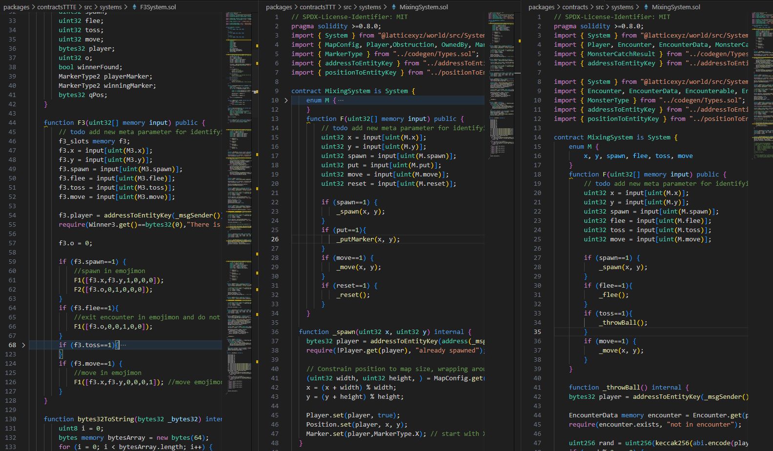Click 'bool winnerFound;' in F3System.sol
Screen dimensions: 773x451
[x=90, y=67]
